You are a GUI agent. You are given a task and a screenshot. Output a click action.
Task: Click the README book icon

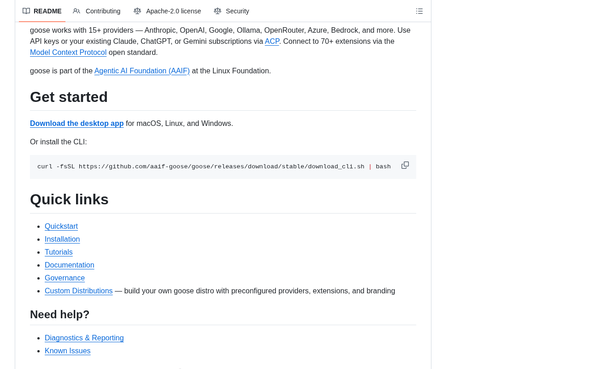coord(26,11)
